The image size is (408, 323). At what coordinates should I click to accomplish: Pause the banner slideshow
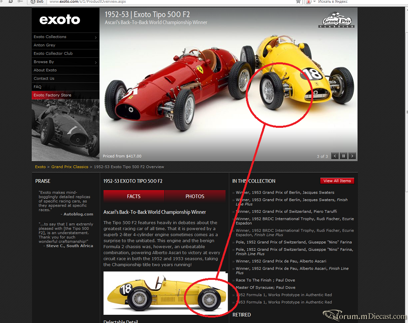[343, 156]
